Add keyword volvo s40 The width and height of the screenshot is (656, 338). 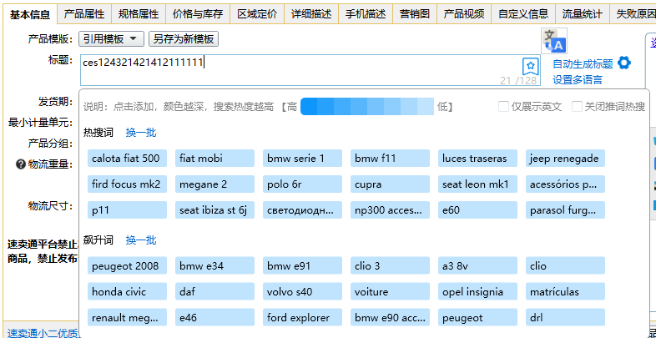302,291
